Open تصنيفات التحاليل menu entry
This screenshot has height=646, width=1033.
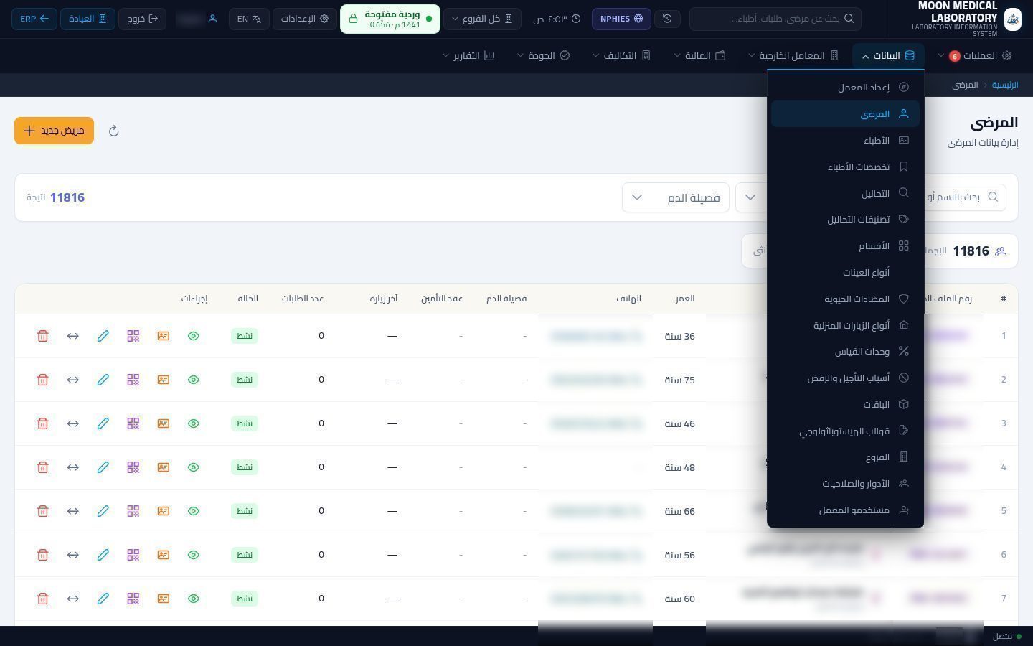click(x=845, y=219)
